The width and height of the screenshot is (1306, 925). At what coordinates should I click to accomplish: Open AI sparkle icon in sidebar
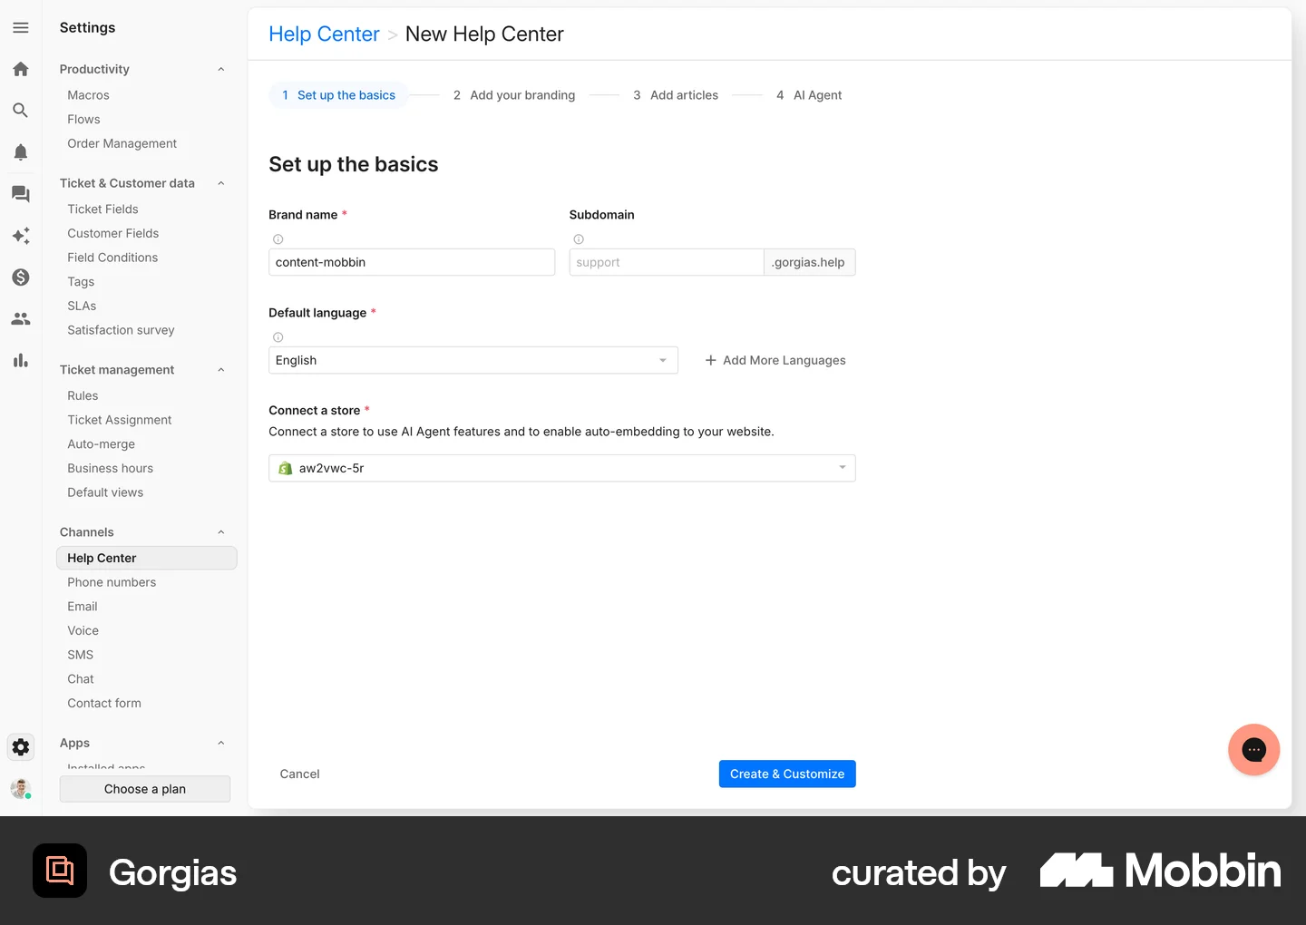(21, 236)
